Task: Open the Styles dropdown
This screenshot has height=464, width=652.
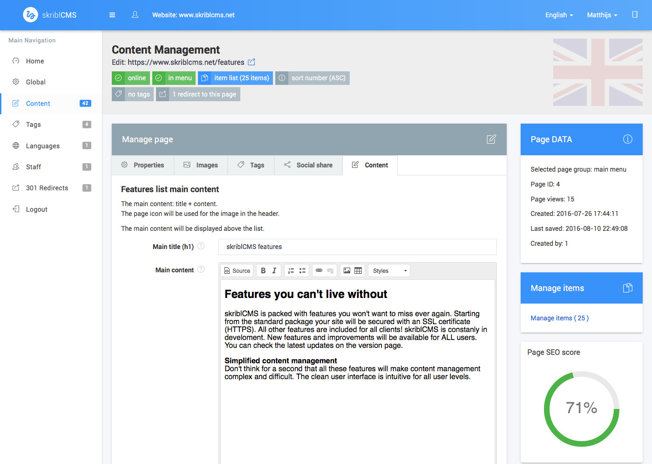Action: pos(389,270)
